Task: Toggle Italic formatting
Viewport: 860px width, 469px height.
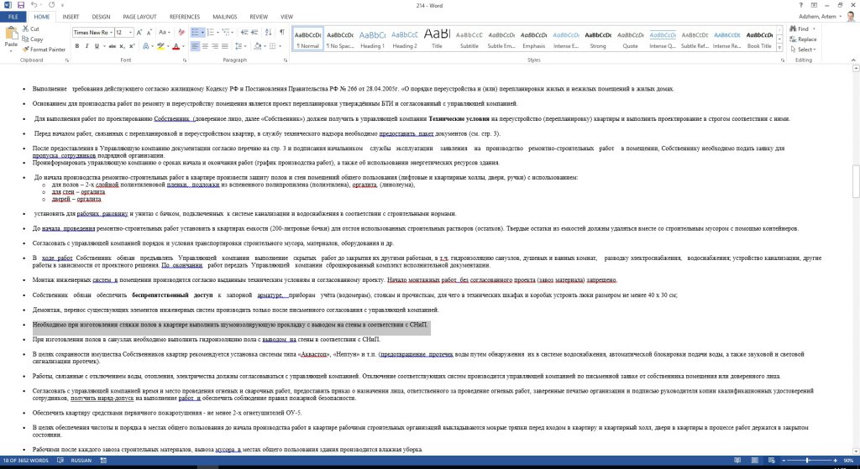Action: pos(87,46)
